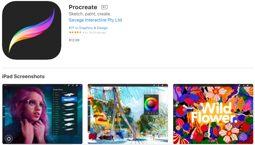Viewport: 255px width, 145px height.
Task: Click the color wheel in the Colors panel
Action: (151, 104)
